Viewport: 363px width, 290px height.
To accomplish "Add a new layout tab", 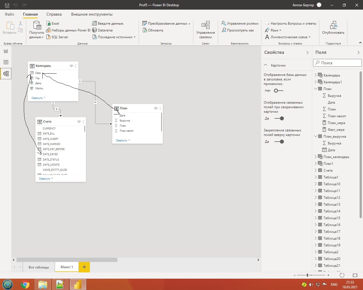I will click(x=84, y=267).
